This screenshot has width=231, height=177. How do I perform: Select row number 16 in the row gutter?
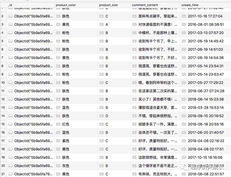[x=3, y=132]
